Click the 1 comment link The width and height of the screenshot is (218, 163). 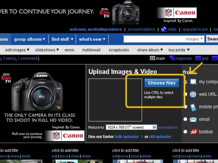pos(28,58)
